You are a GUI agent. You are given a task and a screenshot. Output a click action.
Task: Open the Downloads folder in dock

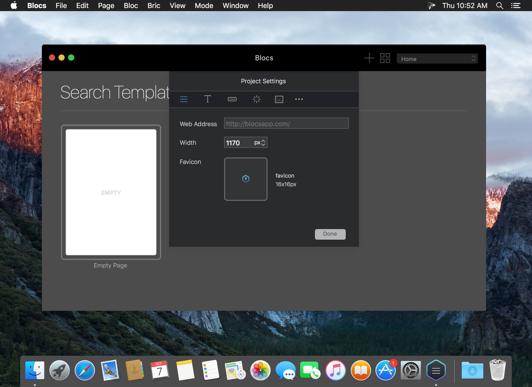tap(472, 370)
